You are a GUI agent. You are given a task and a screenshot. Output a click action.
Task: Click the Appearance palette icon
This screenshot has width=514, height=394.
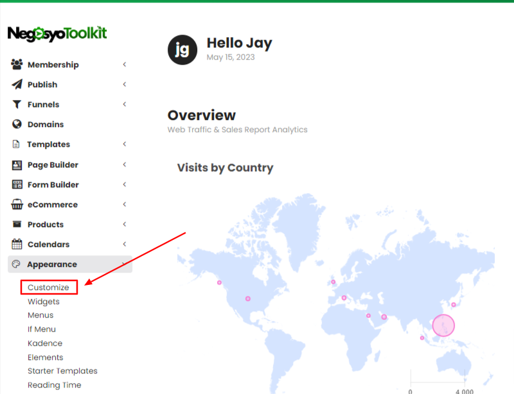pyautogui.click(x=16, y=264)
